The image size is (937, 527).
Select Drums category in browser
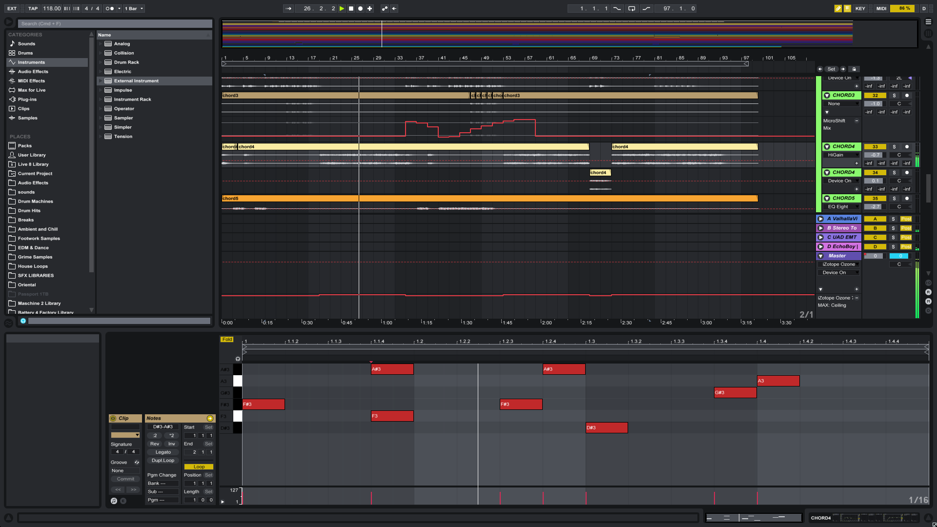coord(25,53)
